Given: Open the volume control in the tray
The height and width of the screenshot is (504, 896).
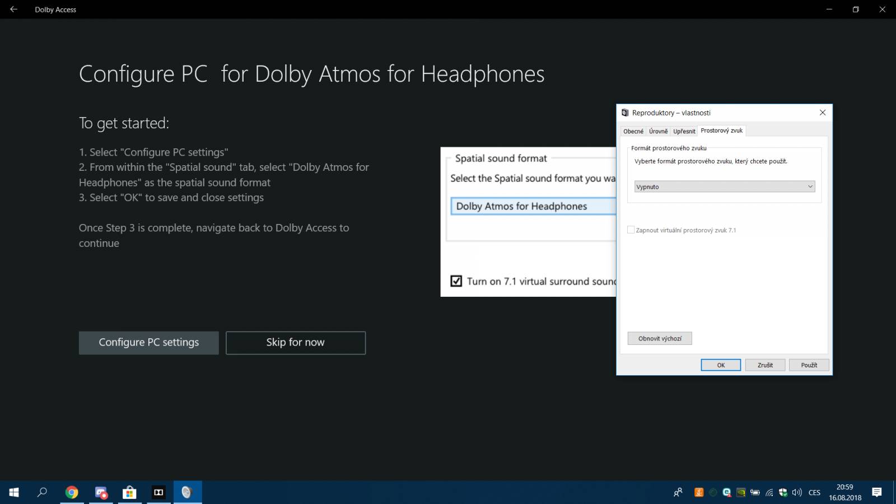Looking at the screenshot, I should (x=797, y=493).
